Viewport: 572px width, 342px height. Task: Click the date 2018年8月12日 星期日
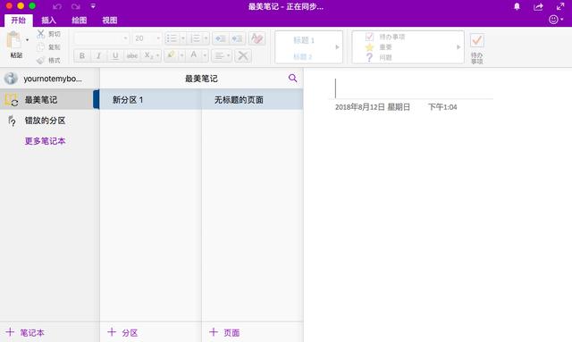tap(373, 107)
